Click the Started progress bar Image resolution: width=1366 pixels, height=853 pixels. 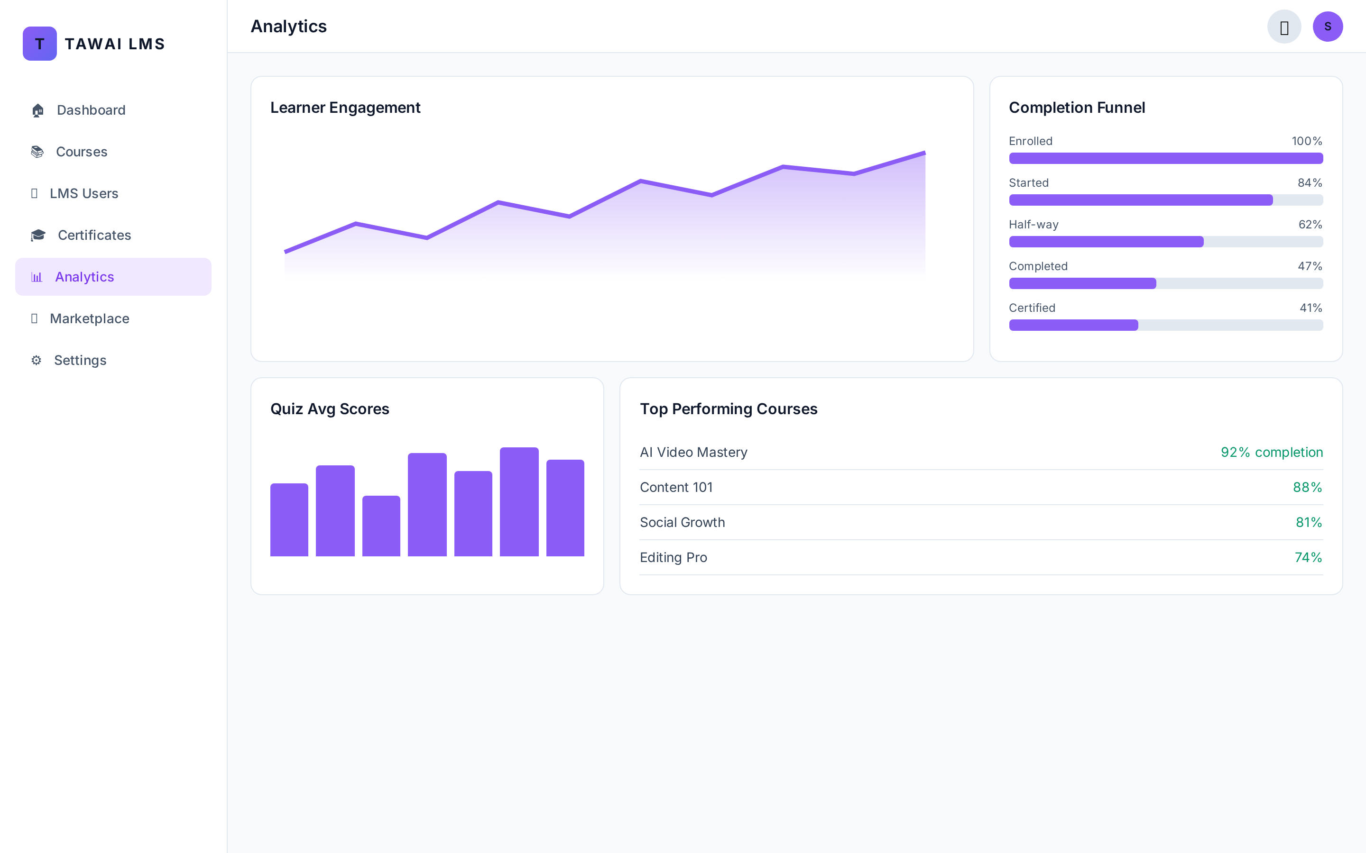click(1166, 200)
